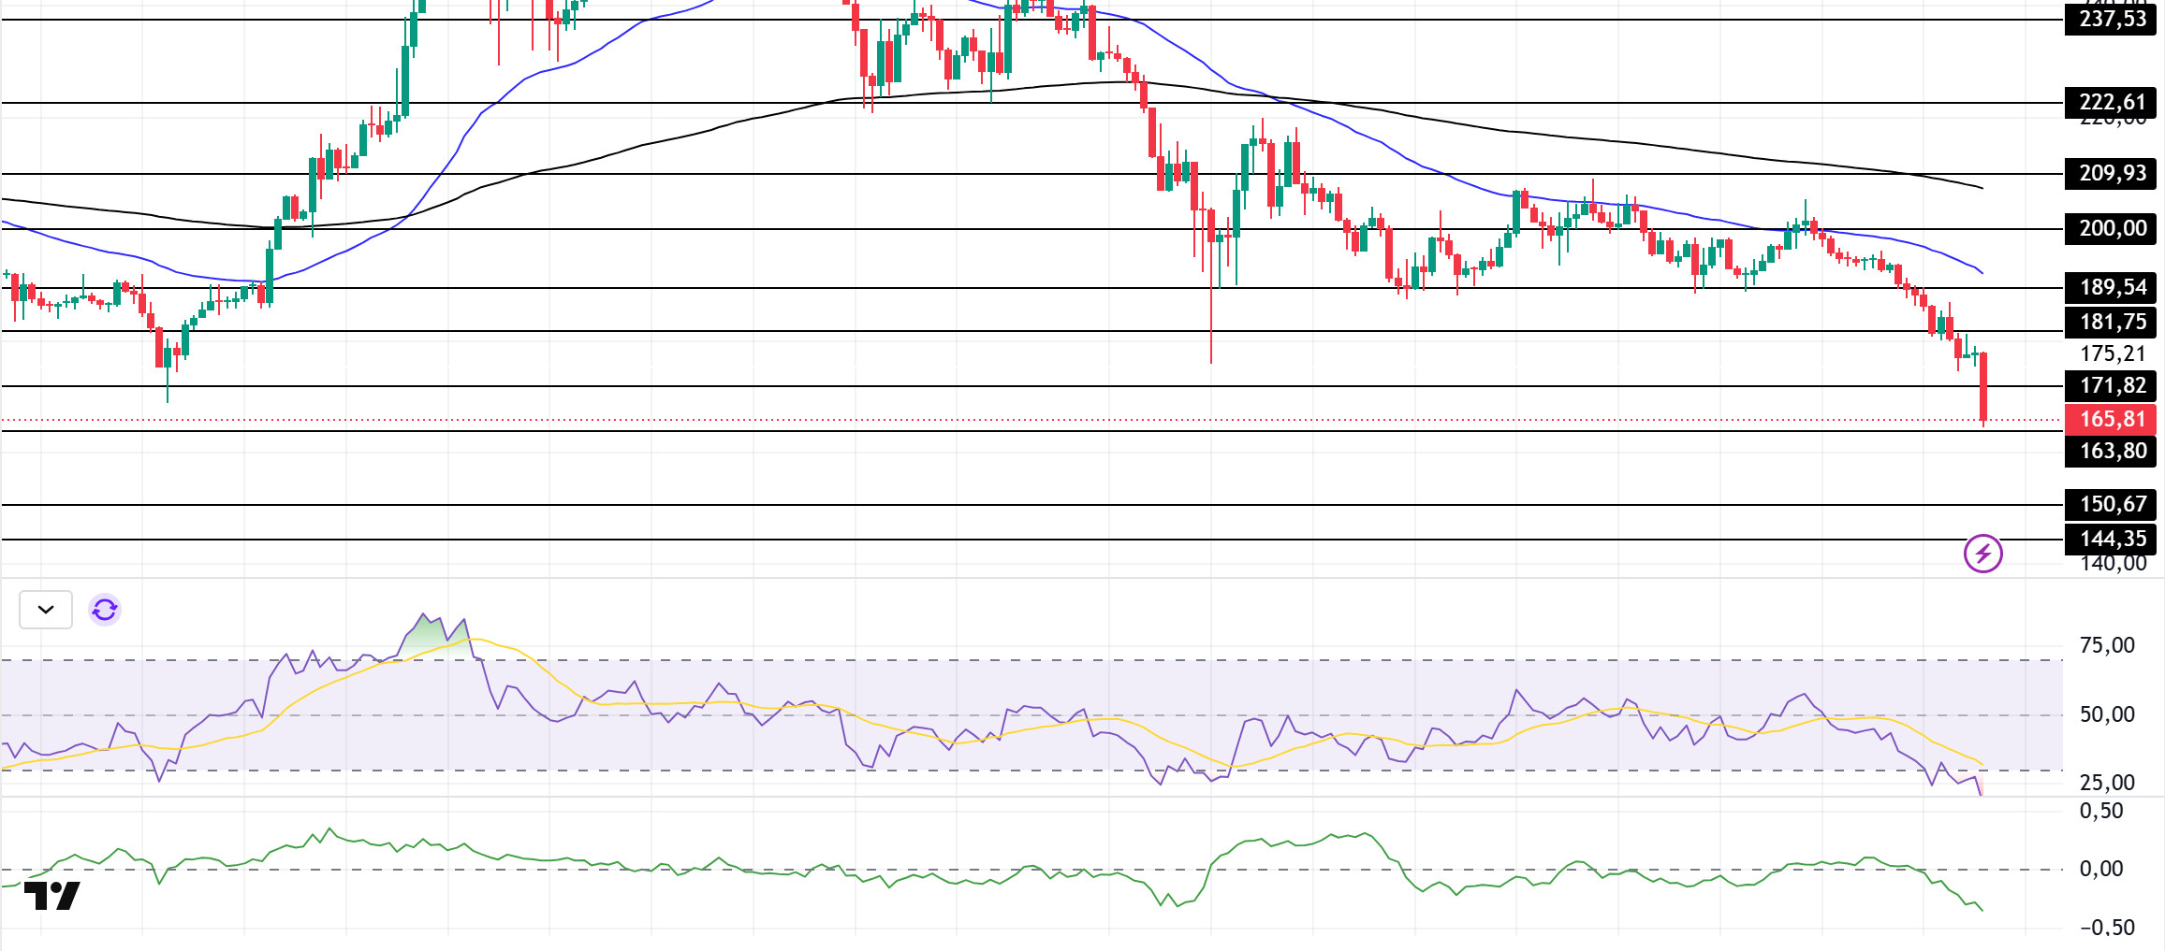Click the purple lightning bolt icon
This screenshot has width=2165, height=951.
(1982, 554)
